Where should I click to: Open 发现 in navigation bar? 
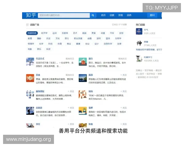coord(121,15)
